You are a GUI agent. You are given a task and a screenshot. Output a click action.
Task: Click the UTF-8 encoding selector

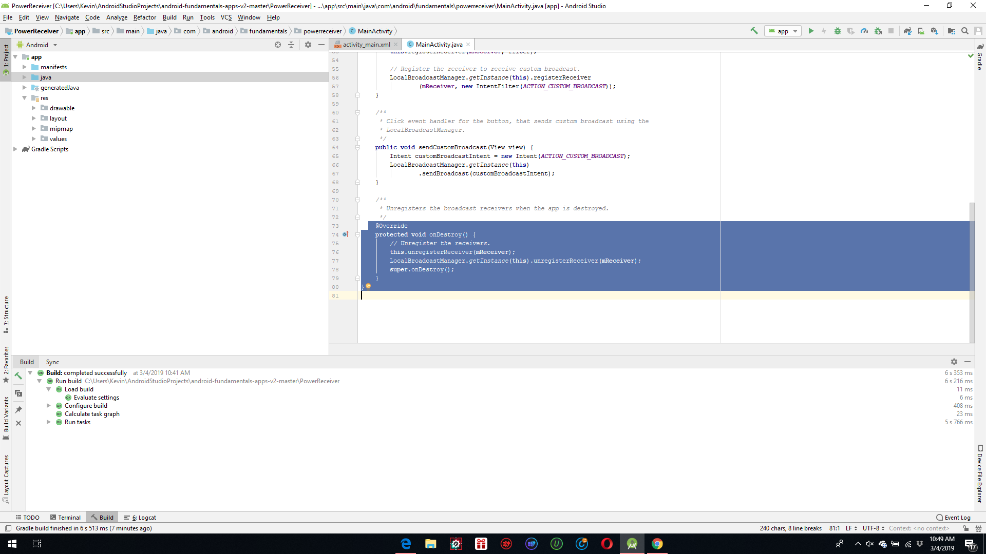(873, 528)
